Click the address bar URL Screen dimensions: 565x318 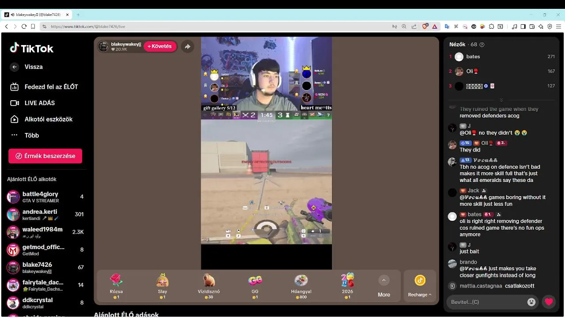pos(88,26)
